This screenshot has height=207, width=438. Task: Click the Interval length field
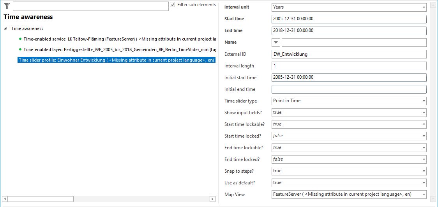349,66
